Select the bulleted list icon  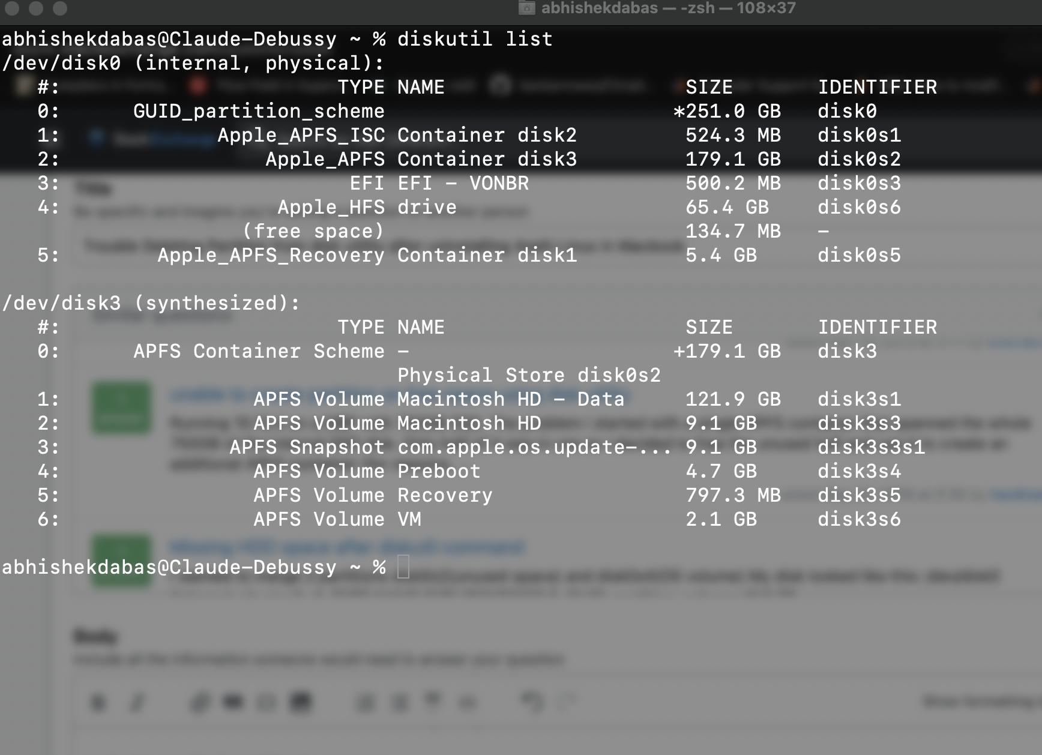[365, 703]
